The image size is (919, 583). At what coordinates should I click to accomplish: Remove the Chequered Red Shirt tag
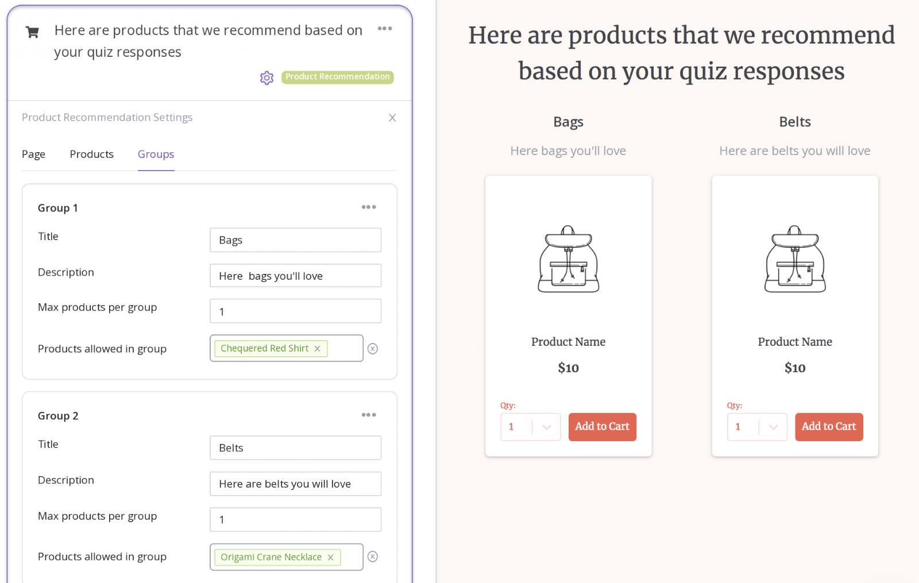tap(317, 349)
